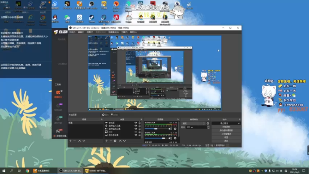Open Windows Start menu
The image size is (309, 174).
click(x=3, y=171)
